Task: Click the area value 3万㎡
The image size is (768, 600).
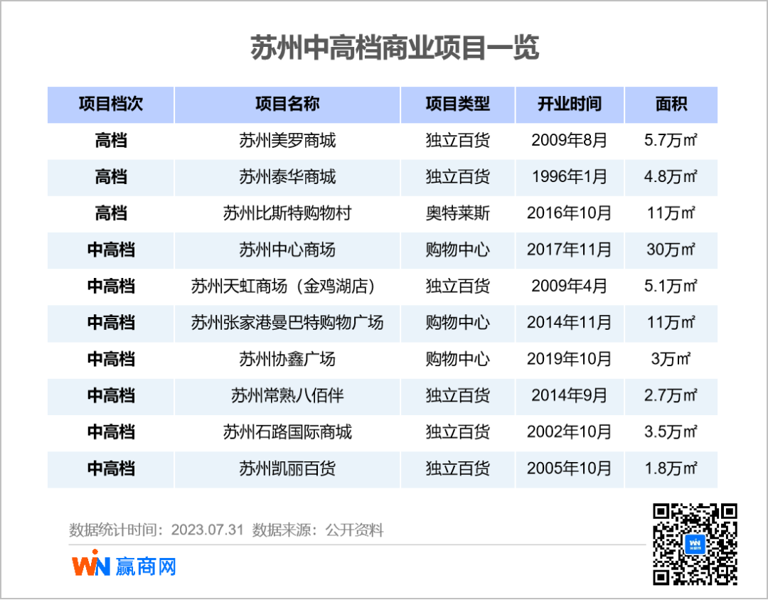Action: [671, 359]
